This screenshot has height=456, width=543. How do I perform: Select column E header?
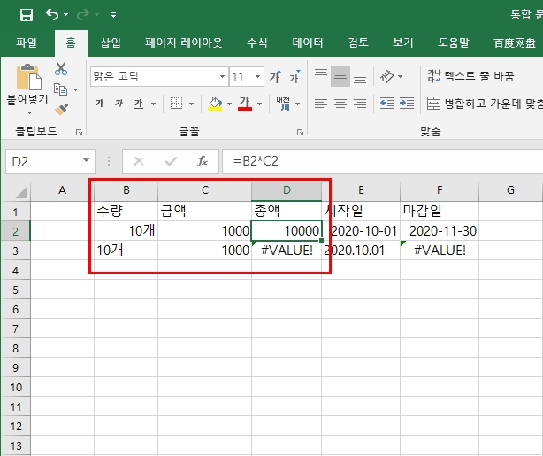pos(361,190)
